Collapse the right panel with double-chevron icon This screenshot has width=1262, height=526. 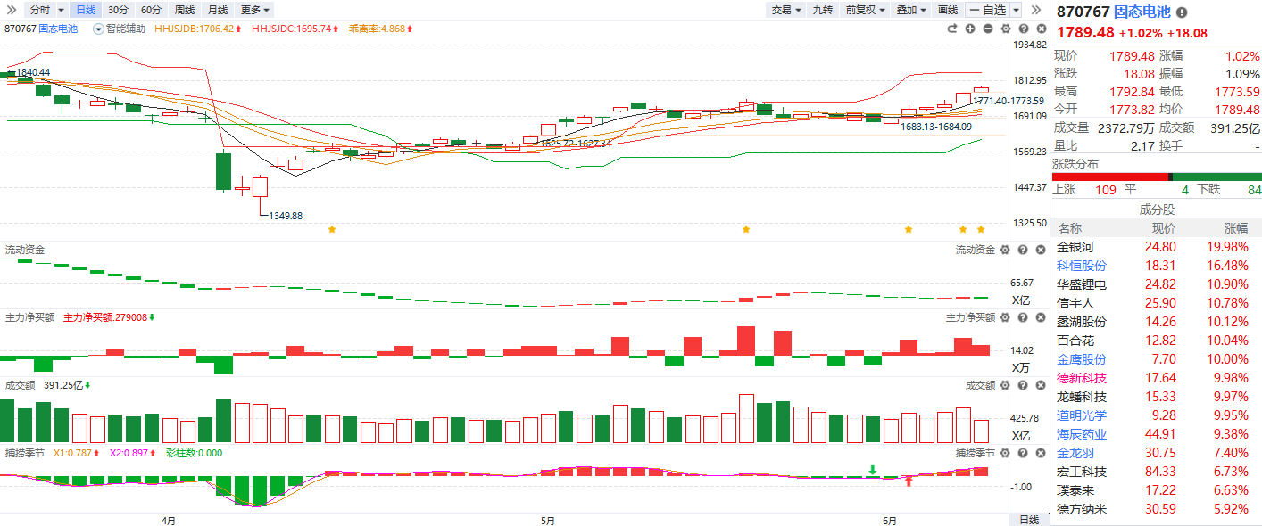pos(1036,10)
